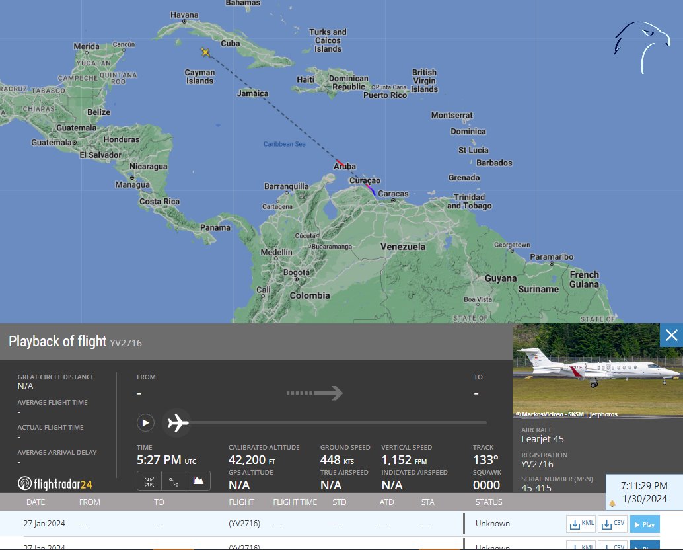Click the DATE column header
The width and height of the screenshot is (683, 550).
(x=36, y=502)
